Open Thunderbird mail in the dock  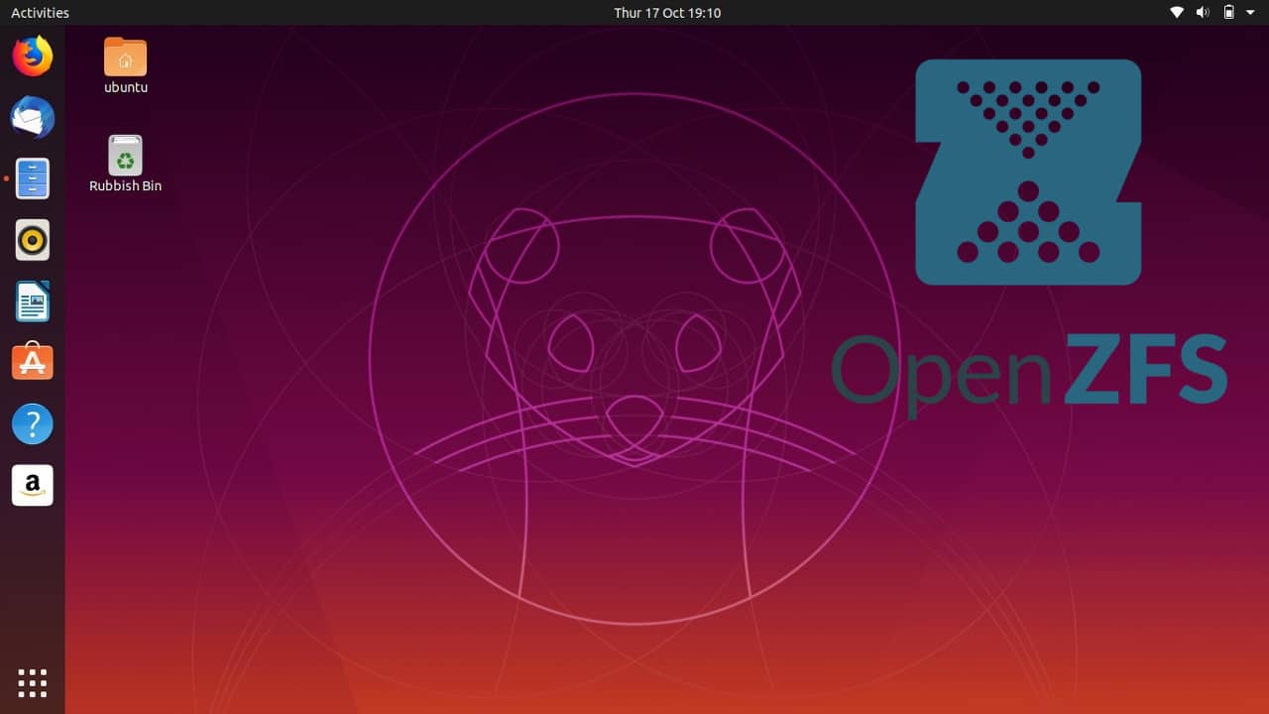point(32,117)
